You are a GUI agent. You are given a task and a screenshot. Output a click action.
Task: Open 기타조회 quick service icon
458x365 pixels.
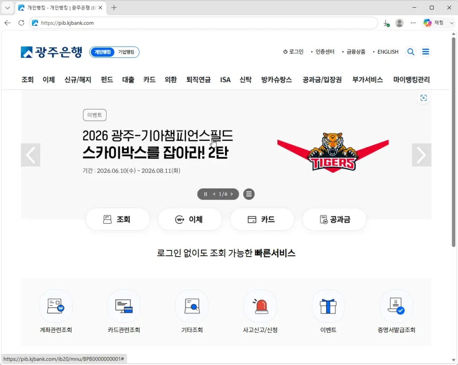(x=192, y=306)
